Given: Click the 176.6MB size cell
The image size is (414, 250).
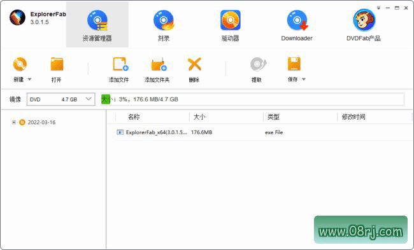Looking at the screenshot, I should tap(201, 132).
